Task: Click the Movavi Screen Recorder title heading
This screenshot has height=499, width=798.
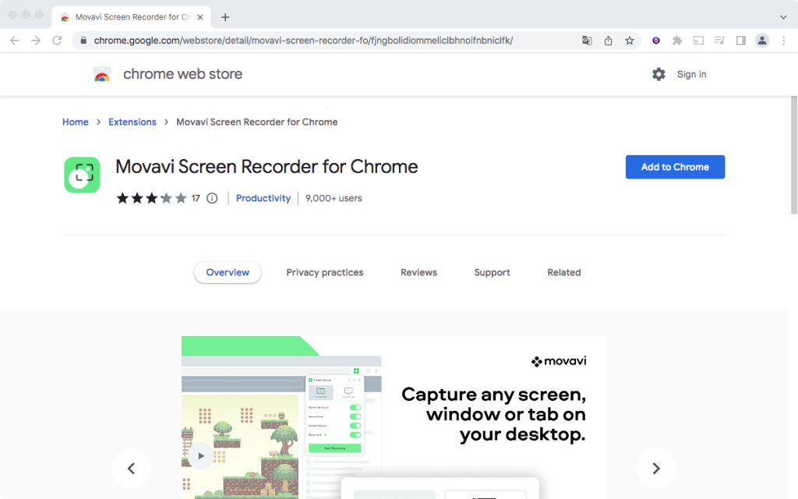Action: pyautogui.click(x=267, y=167)
